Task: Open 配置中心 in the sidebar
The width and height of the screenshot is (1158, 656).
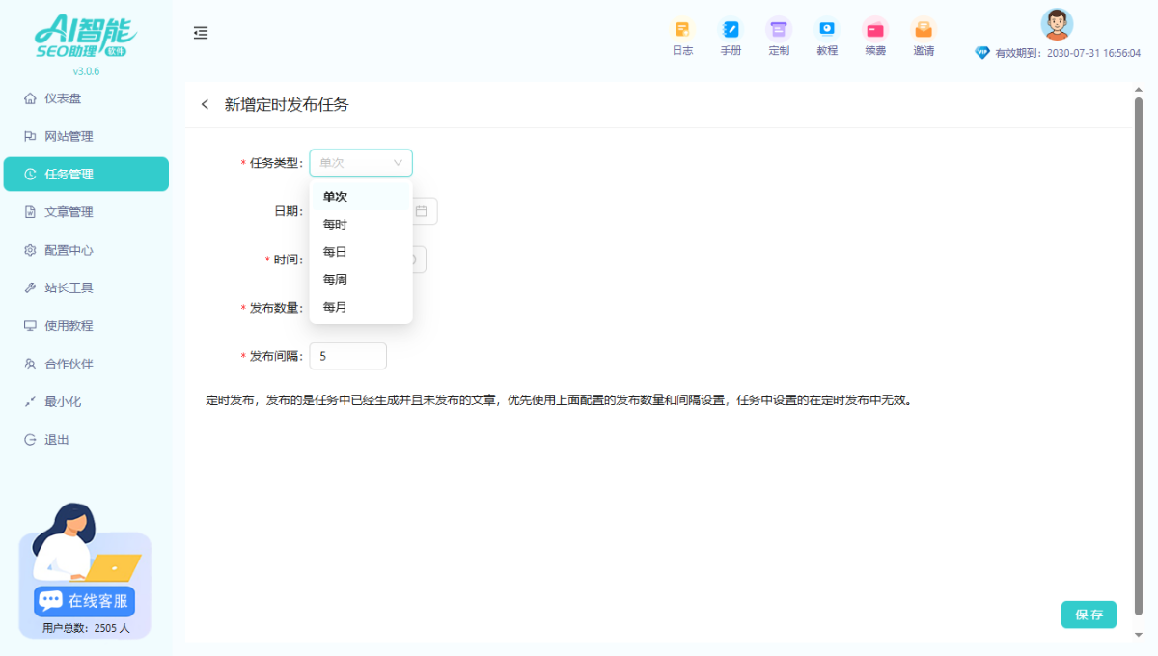Action: coord(86,250)
